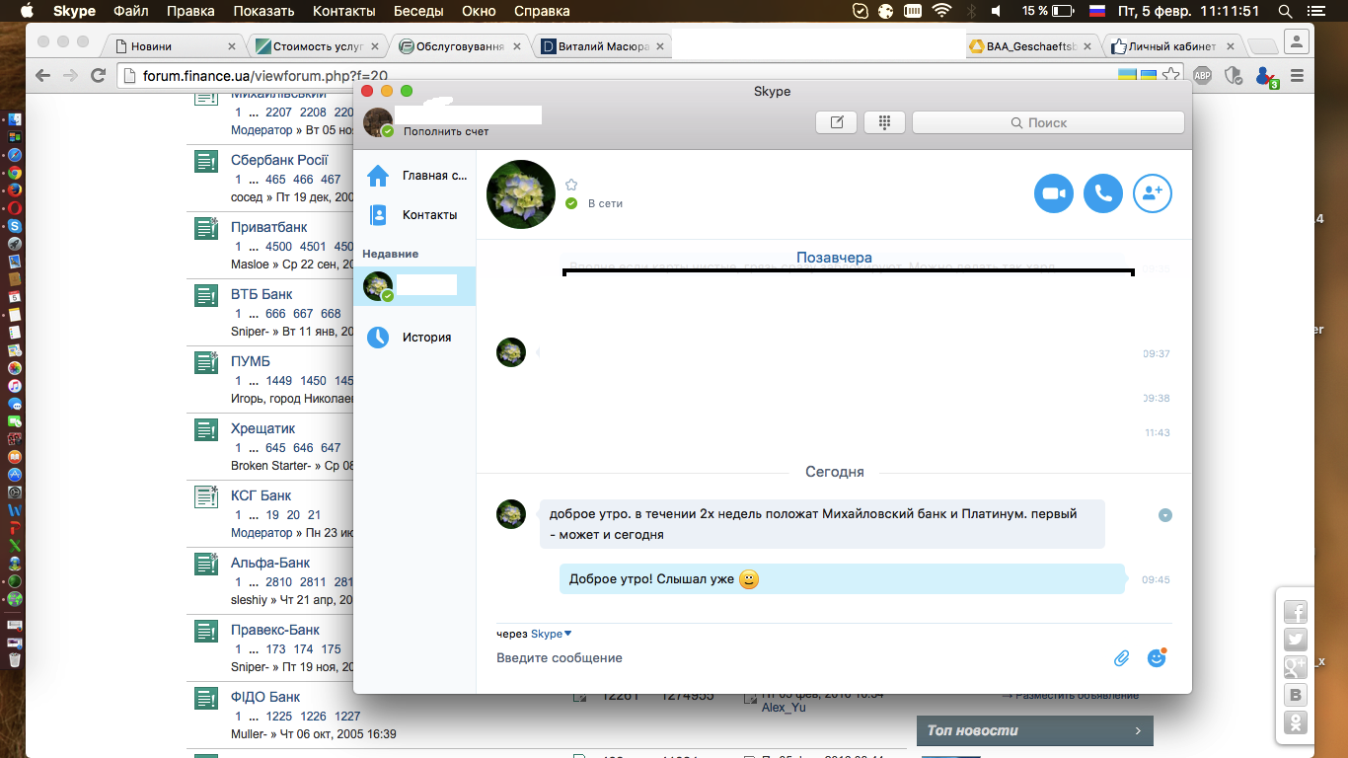The image size is (1348, 758).
Task: Switch to the BAA_Geschaefts browser tab
Action: [x=1032, y=45]
